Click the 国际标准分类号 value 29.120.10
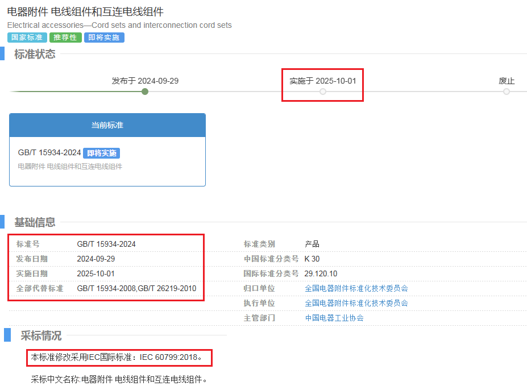This screenshot has width=527, height=390. (x=321, y=273)
